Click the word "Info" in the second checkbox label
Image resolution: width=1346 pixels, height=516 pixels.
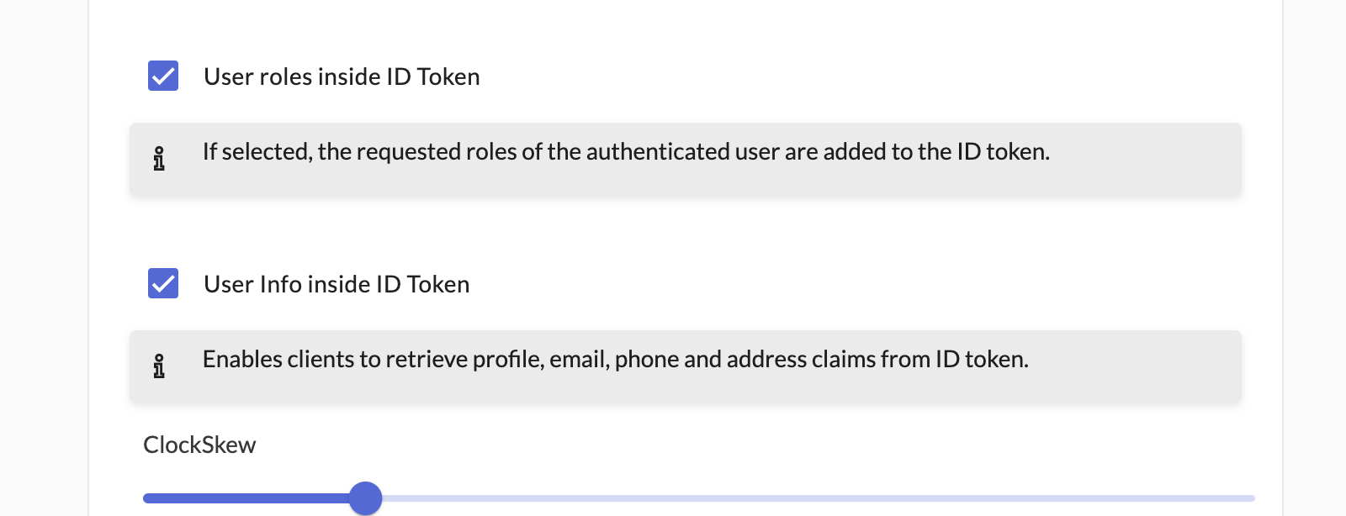tap(281, 284)
